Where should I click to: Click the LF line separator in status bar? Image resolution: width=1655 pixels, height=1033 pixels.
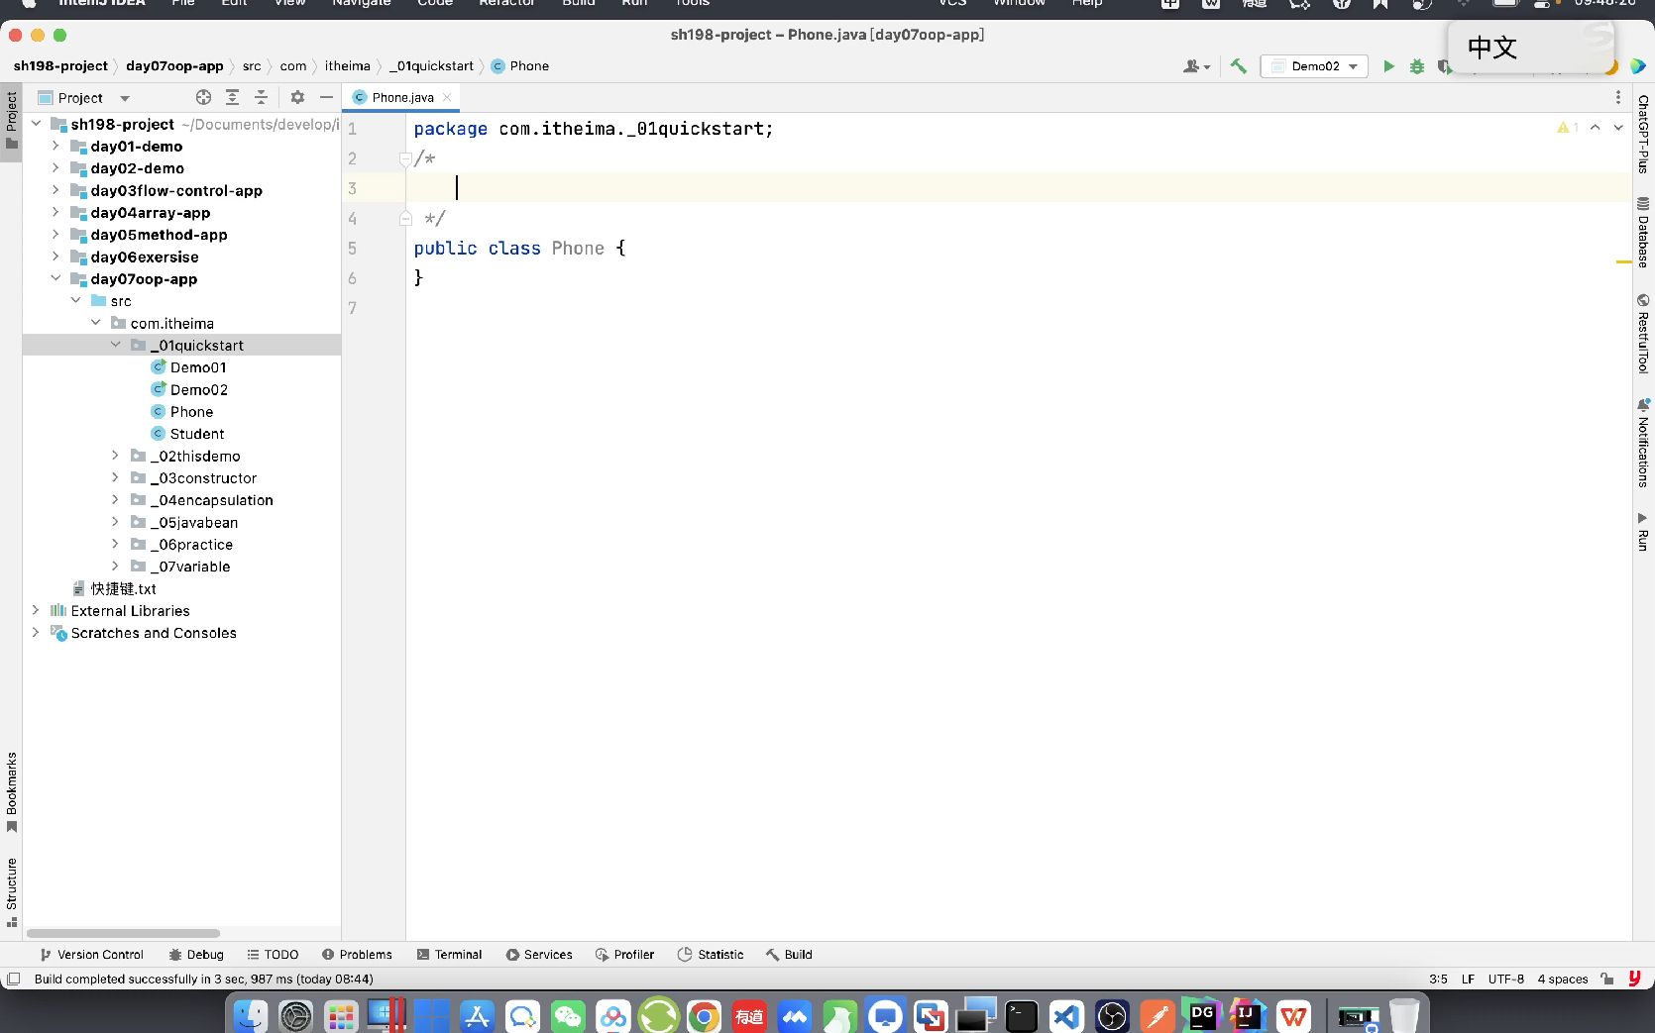(1468, 979)
